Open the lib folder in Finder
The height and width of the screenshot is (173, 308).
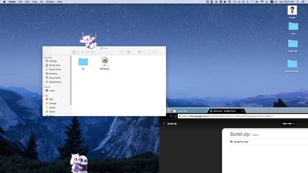(83, 62)
